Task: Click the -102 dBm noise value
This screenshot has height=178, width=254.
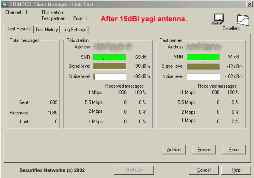Action: [234, 76]
